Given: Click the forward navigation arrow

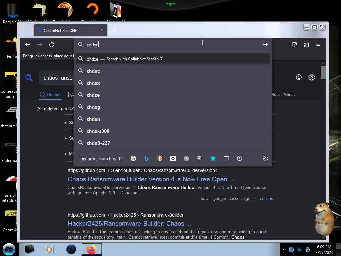Looking at the screenshot, I should pyautogui.click(x=40, y=45).
